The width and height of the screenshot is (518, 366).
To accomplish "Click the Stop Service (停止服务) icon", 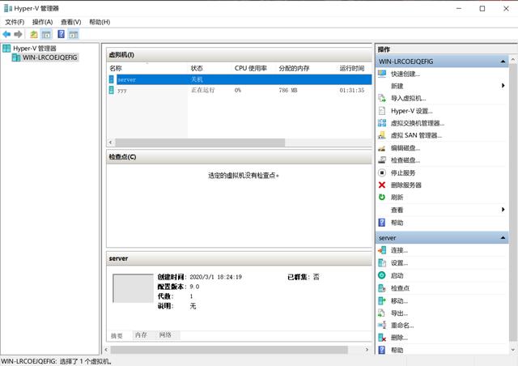I will [x=382, y=172].
